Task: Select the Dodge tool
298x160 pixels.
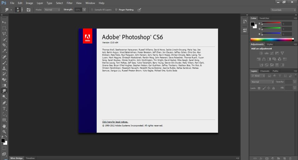Action: click(4, 97)
